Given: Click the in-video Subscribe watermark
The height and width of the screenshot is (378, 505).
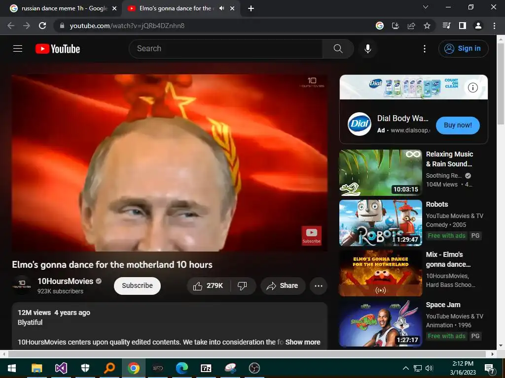Looking at the screenshot, I should (312, 236).
